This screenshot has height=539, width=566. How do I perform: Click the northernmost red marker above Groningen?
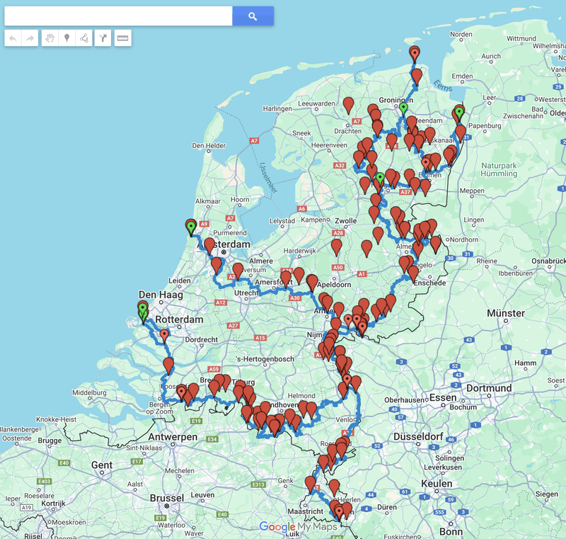pos(415,53)
